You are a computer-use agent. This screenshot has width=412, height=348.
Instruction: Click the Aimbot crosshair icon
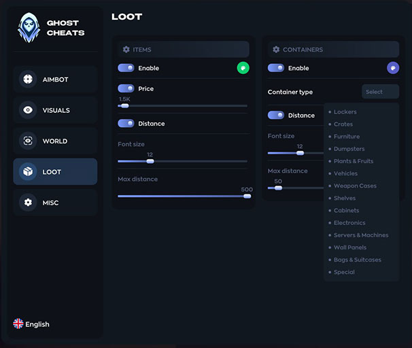tap(28, 80)
